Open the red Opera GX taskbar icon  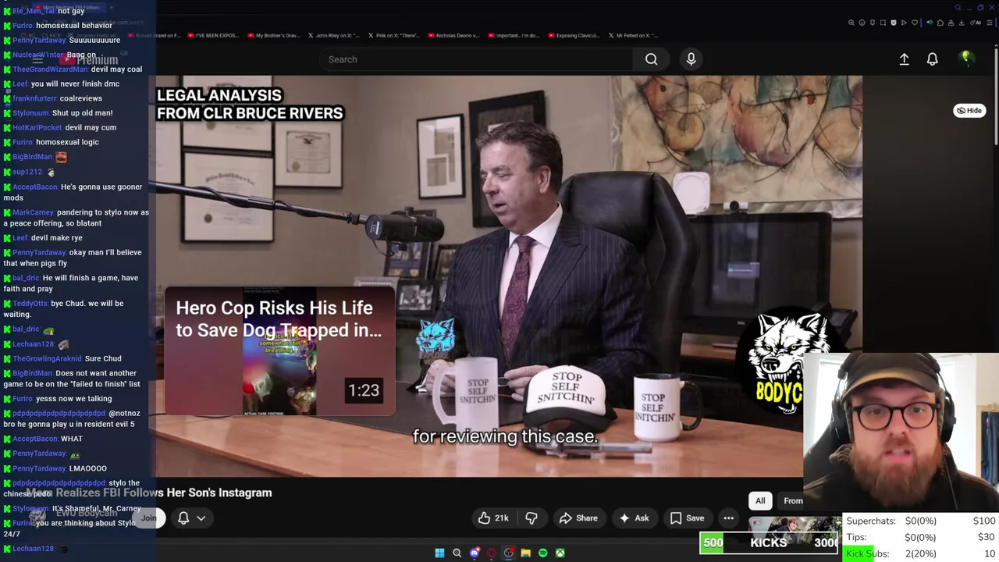coord(492,553)
